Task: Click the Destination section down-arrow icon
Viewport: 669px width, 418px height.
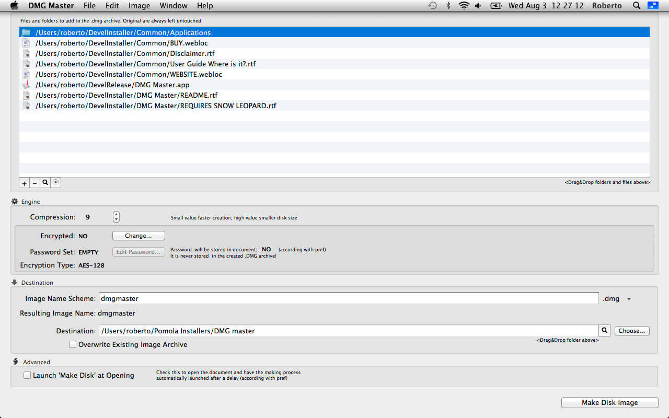Action: [15, 282]
